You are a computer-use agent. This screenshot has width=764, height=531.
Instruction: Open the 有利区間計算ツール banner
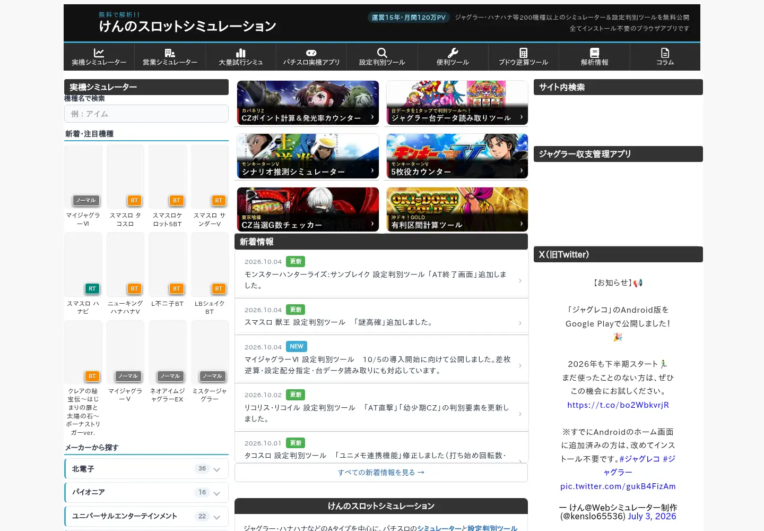click(457, 209)
